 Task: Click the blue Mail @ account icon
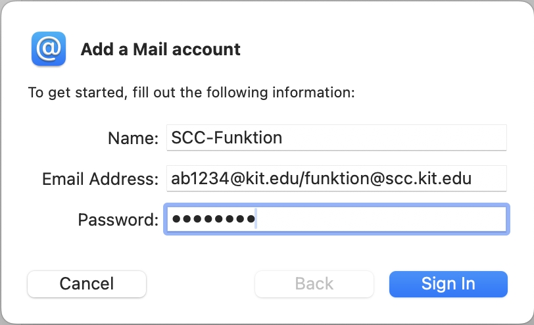pyautogui.click(x=49, y=49)
